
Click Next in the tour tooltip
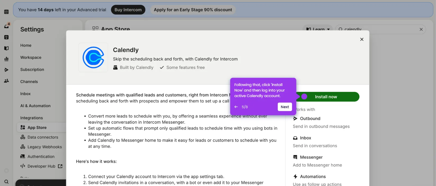pos(285,107)
